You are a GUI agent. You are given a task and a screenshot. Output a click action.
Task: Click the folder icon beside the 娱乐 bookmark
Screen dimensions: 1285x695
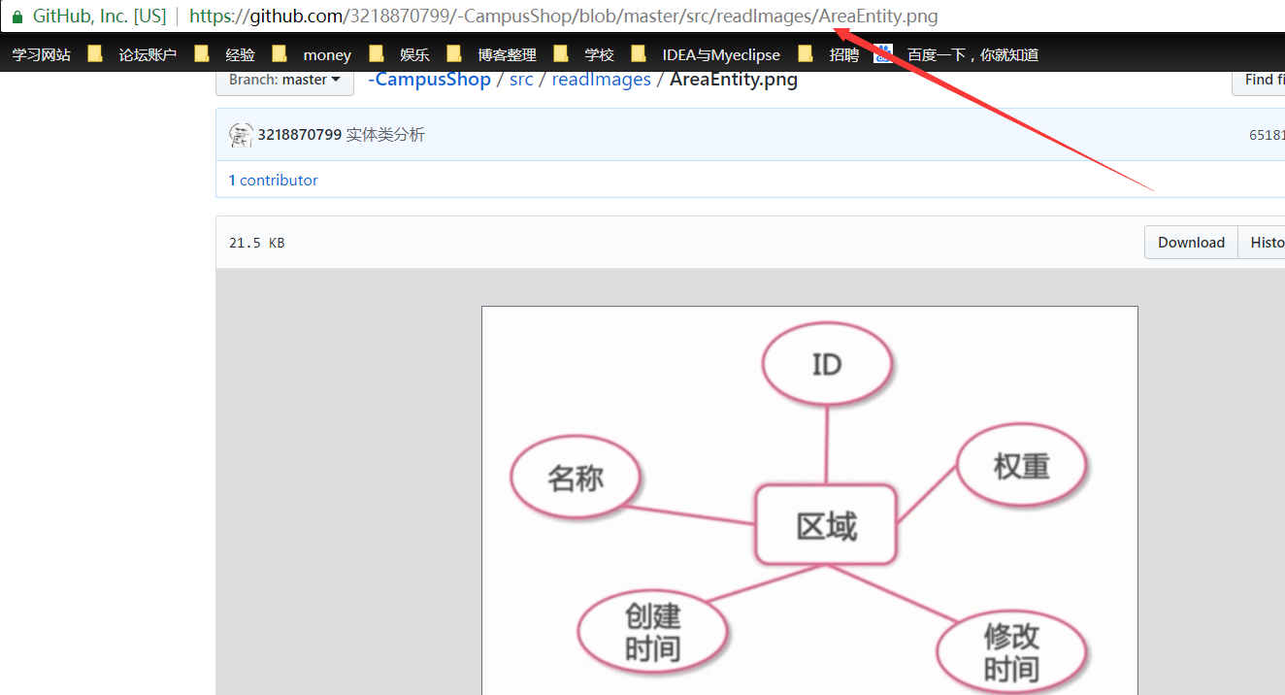click(377, 53)
